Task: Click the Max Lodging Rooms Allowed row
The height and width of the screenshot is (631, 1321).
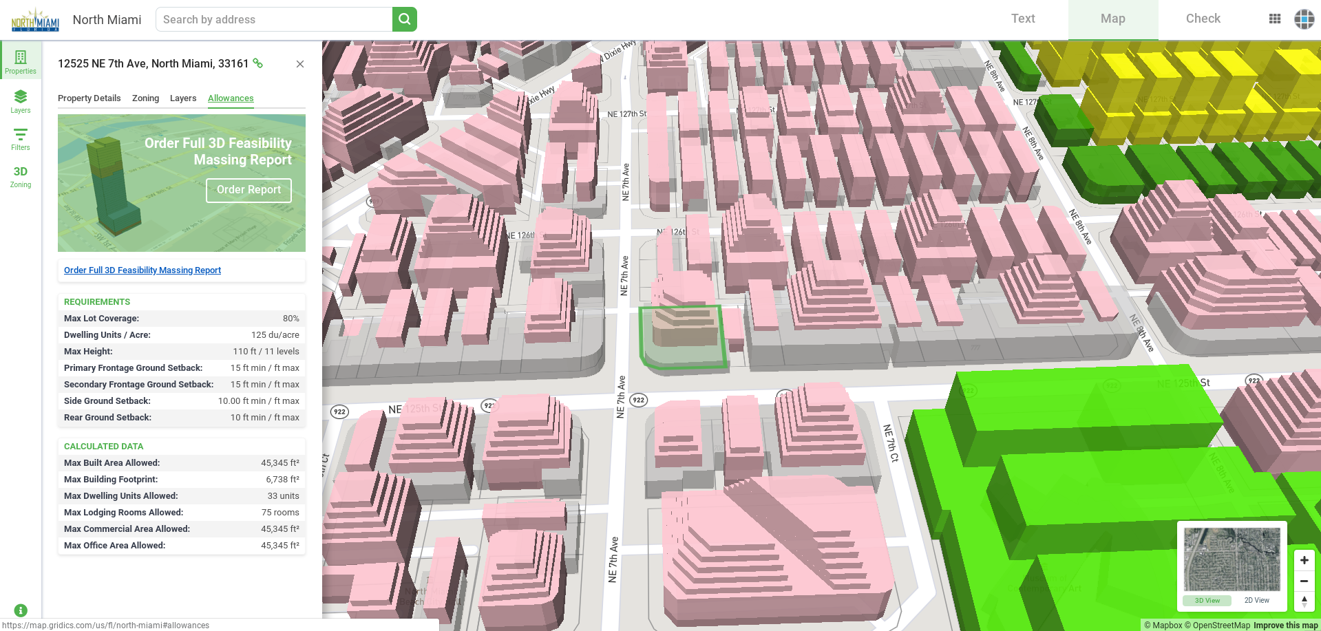Action: tap(182, 513)
